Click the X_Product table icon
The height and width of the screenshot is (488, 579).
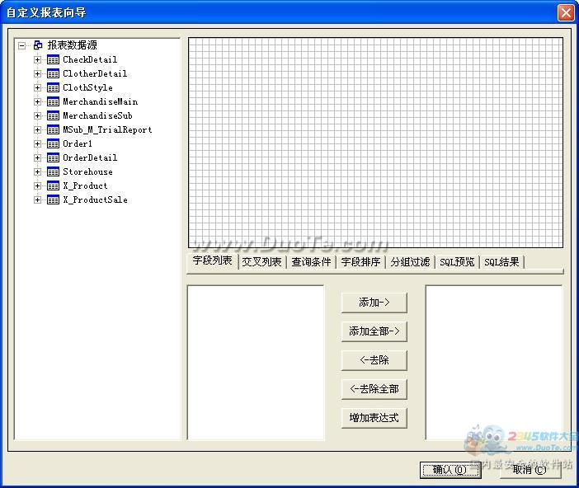pyautogui.click(x=53, y=185)
